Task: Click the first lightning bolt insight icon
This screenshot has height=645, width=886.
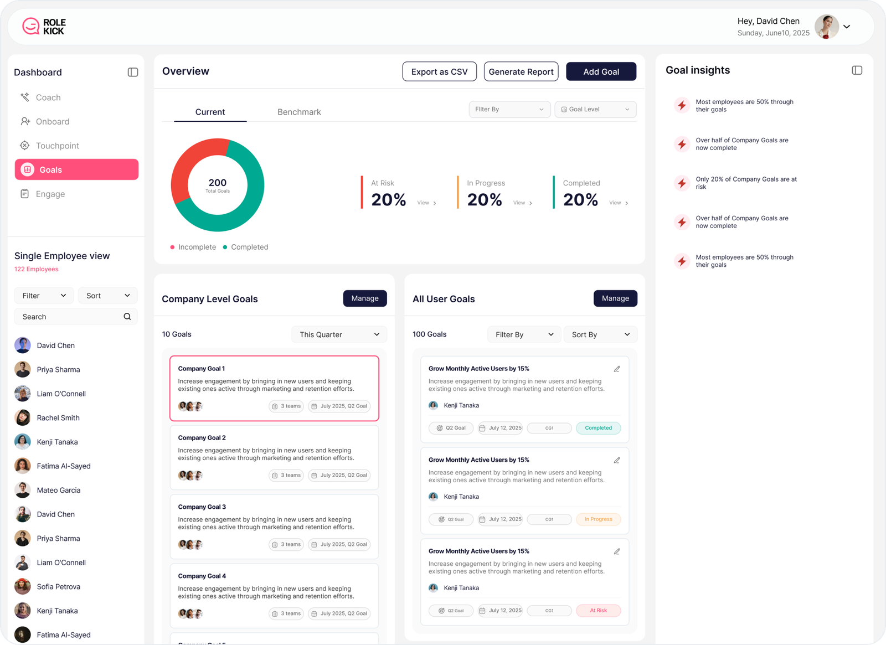Action: click(682, 105)
